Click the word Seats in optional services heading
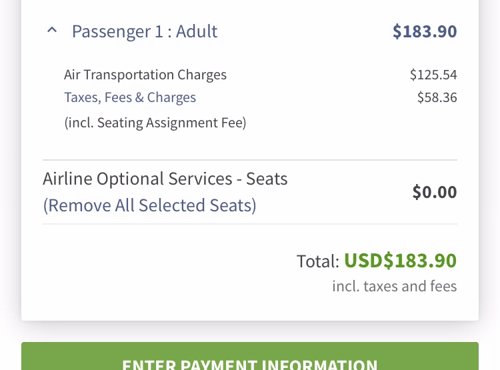 (267, 179)
